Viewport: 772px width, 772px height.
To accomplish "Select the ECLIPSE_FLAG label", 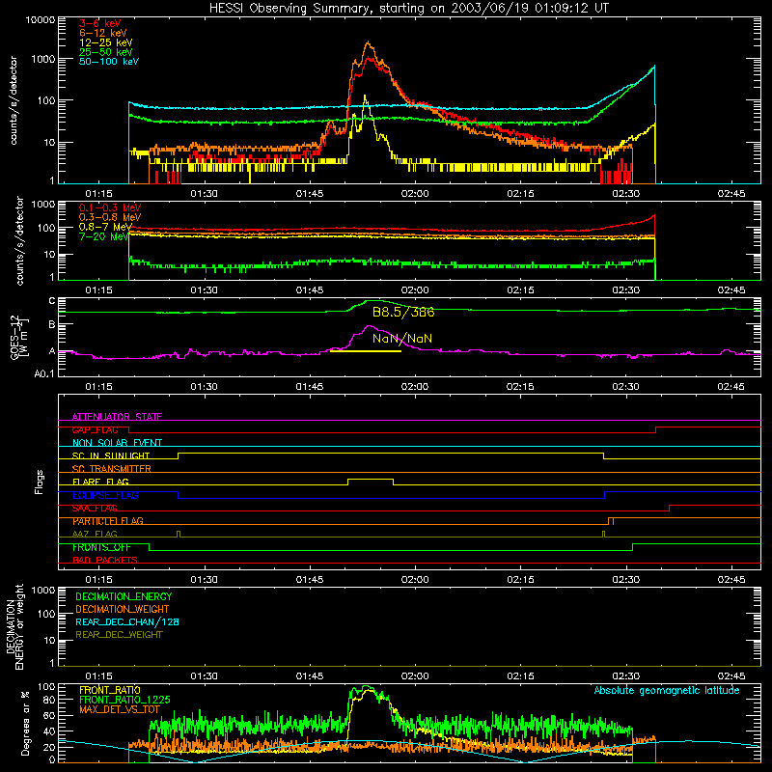I will pyautogui.click(x=105, y=495).
